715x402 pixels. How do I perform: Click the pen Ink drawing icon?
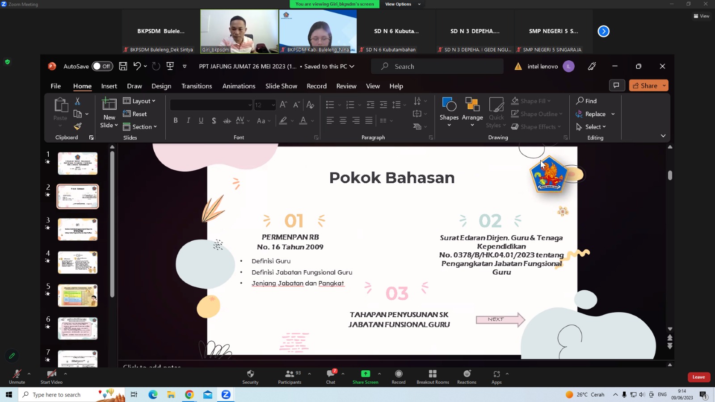tap(592, 66)
